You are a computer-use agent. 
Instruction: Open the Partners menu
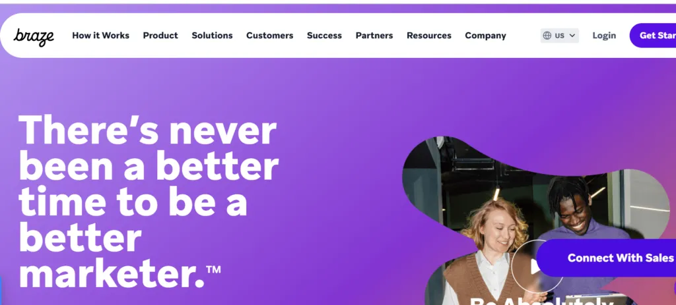[374, 36]
